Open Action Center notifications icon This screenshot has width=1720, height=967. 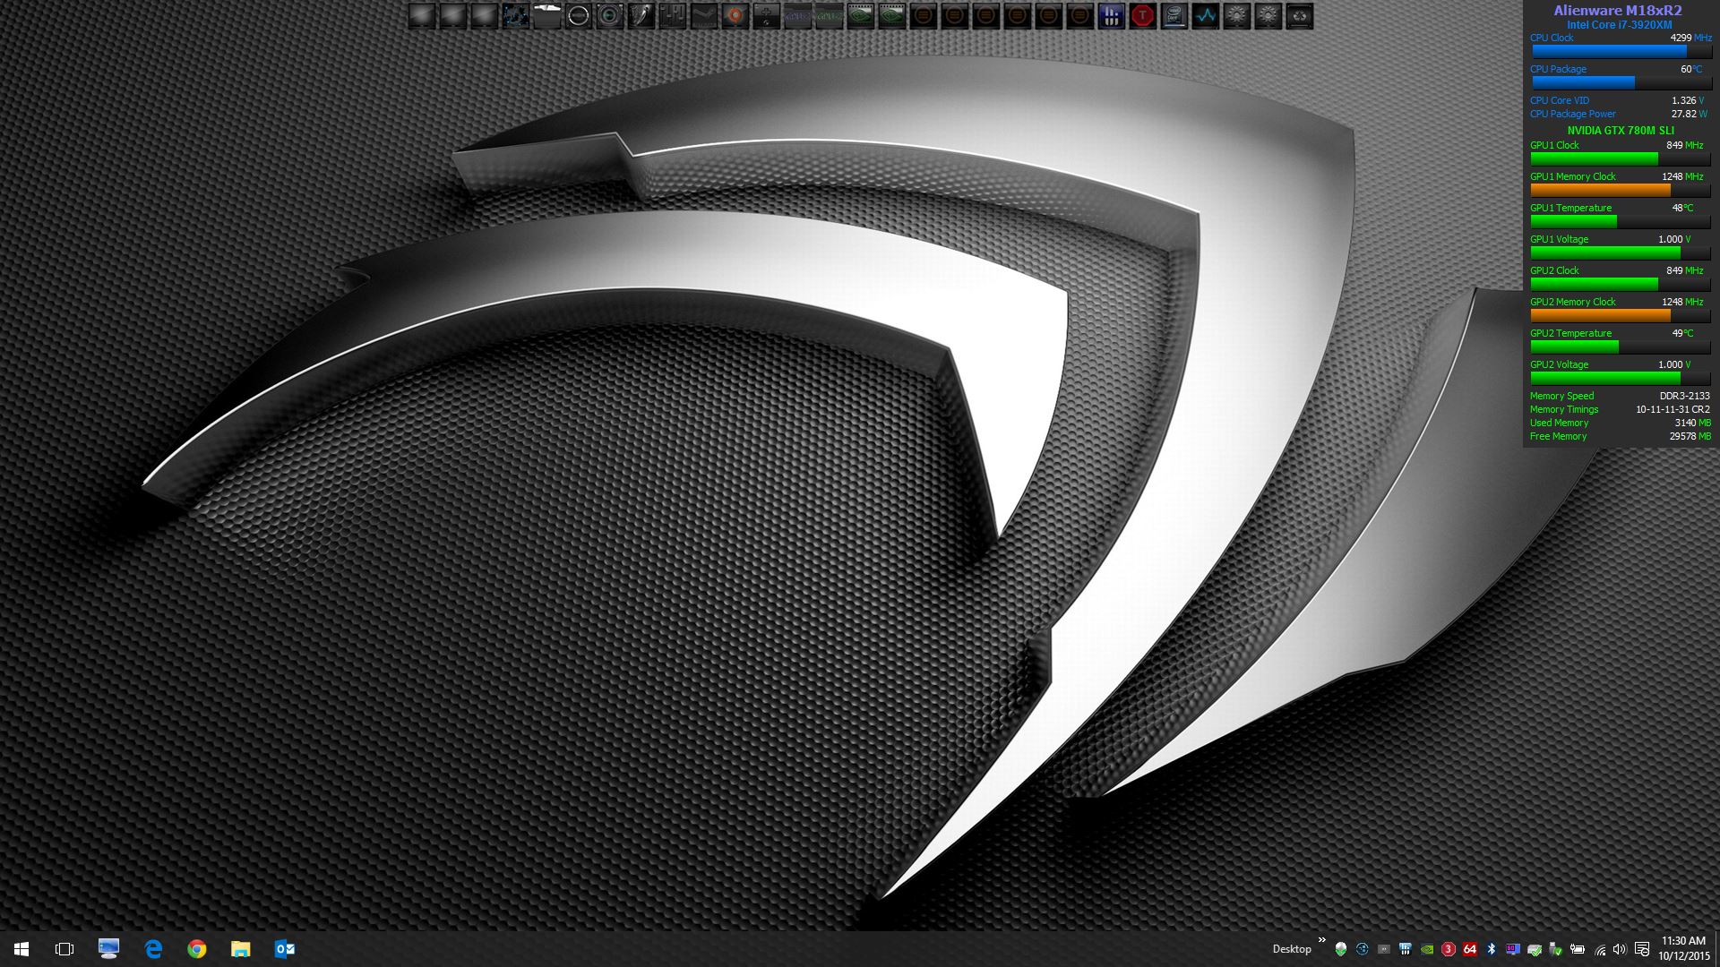tap(1642, 949)
